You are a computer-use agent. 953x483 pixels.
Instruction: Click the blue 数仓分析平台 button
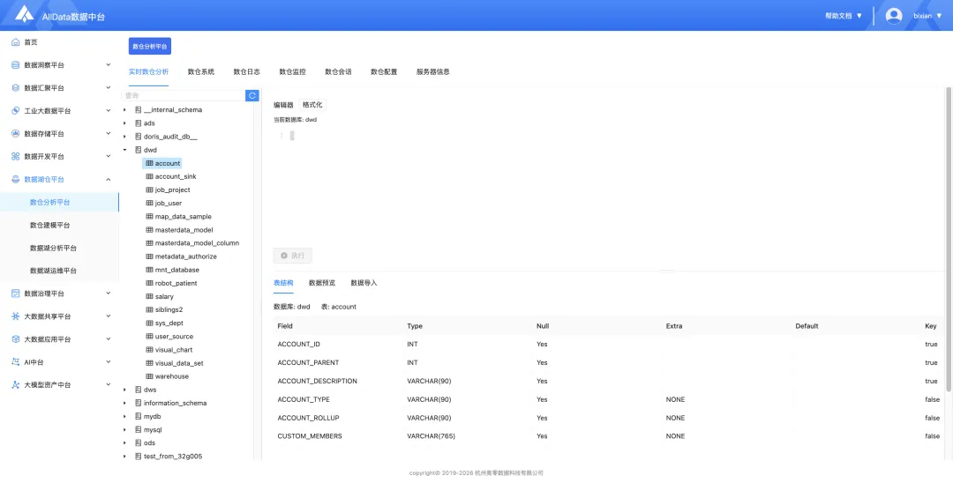pyautogui.click(x=150, y=46)
